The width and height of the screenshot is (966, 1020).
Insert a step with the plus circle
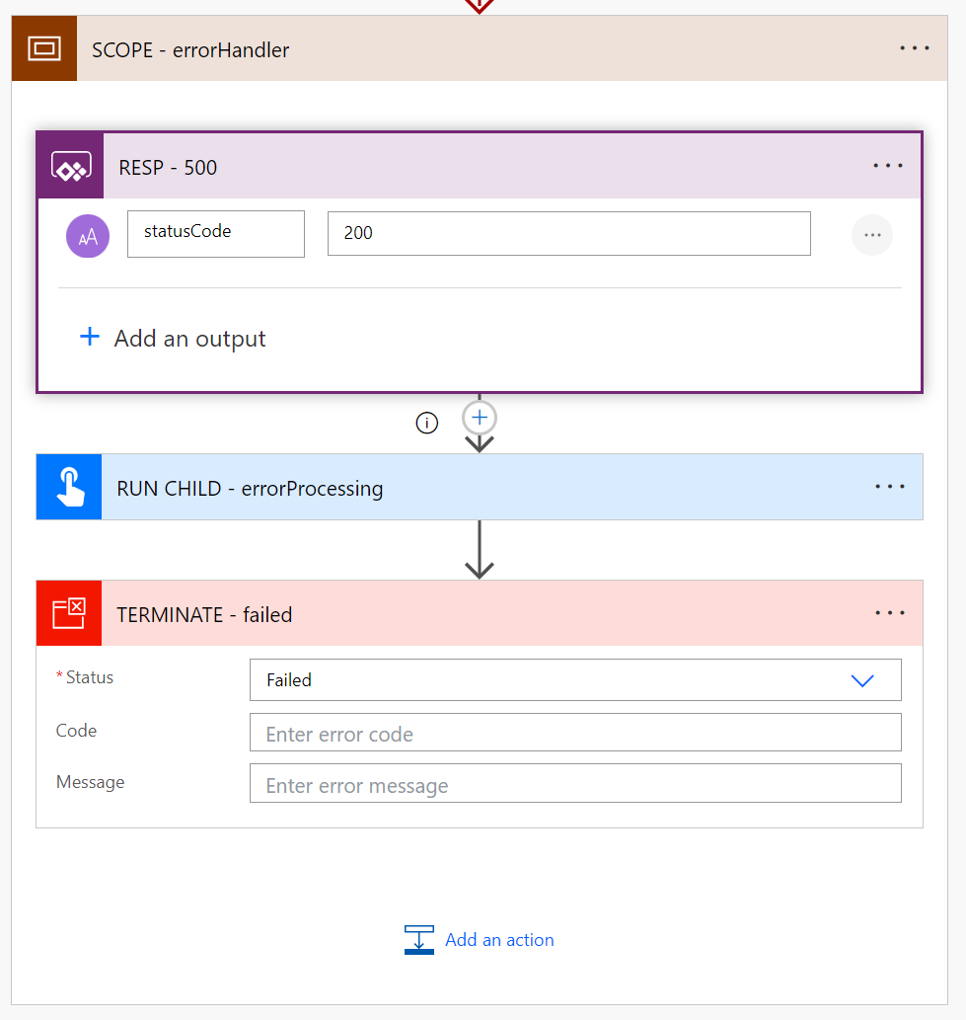click(x=480, y=418)
